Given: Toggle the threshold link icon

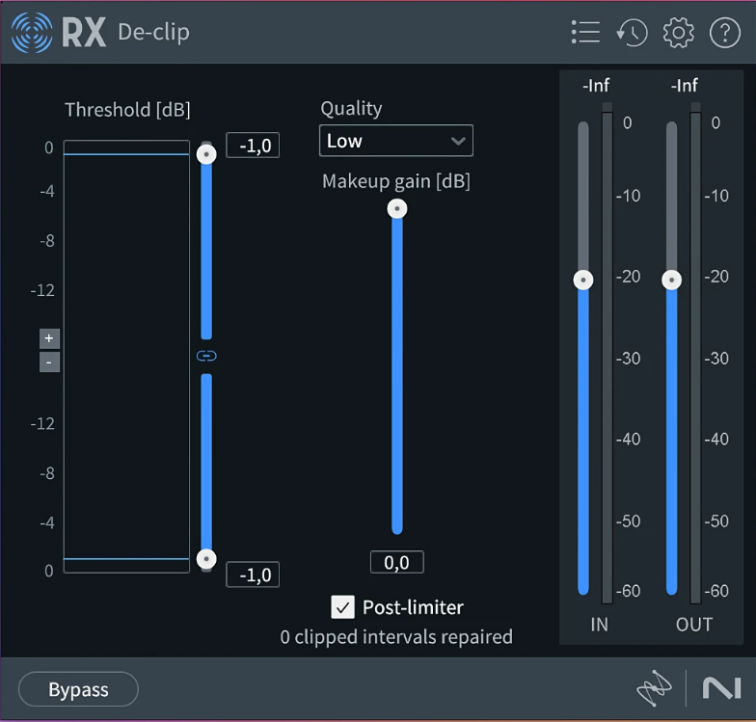Looking at the screenshot, I should tap(206, 356).
